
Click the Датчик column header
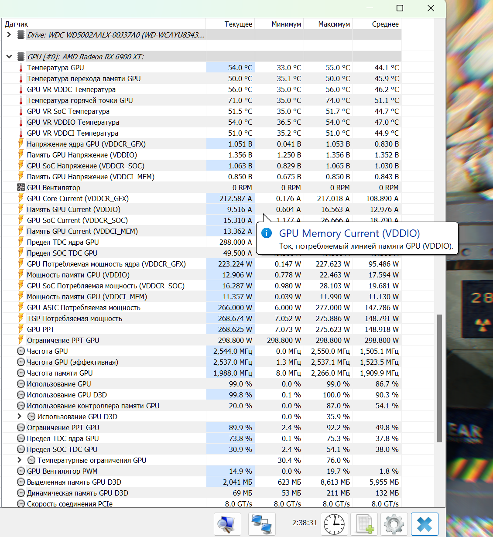[x=104, y=24]
